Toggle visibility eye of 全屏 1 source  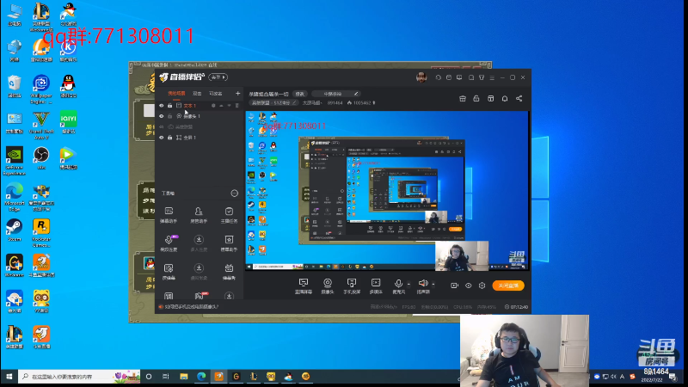(x=162, y=138)
